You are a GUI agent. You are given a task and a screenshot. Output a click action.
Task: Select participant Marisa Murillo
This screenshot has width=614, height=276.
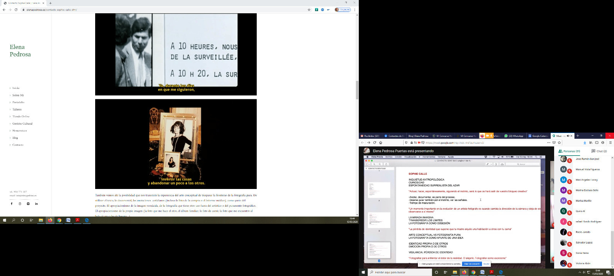point(583,200)
